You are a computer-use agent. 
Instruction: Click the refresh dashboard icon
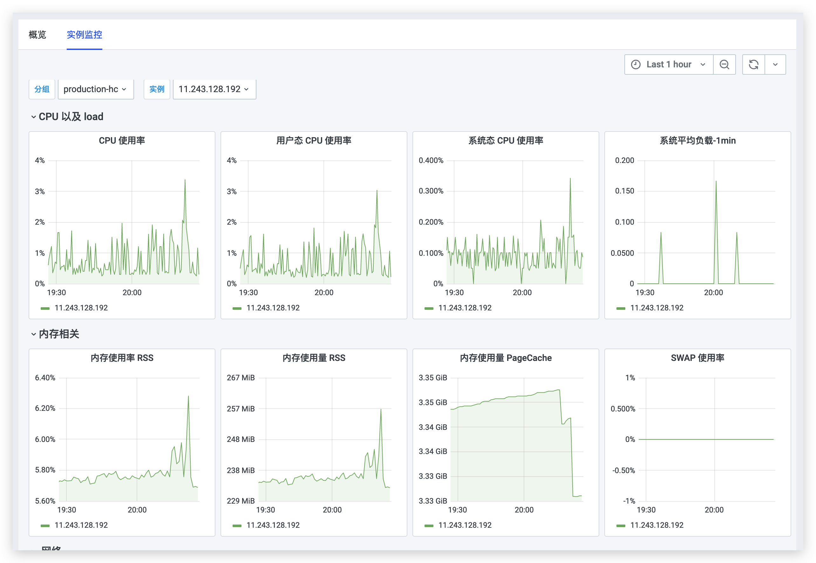[753, 64]
